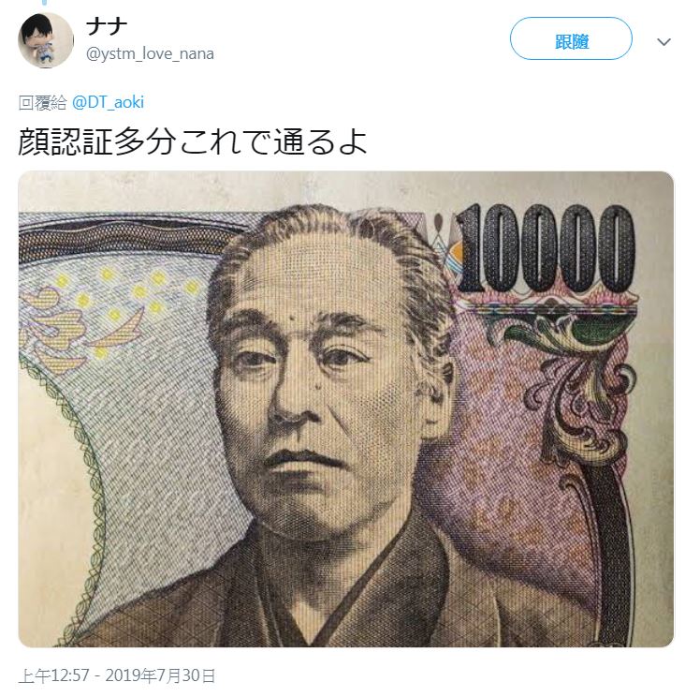Click the tweet text 顔認証多分これで通るよ
Image resolution: width=685 pixels, height=697 pixels.
coord(193,141)
